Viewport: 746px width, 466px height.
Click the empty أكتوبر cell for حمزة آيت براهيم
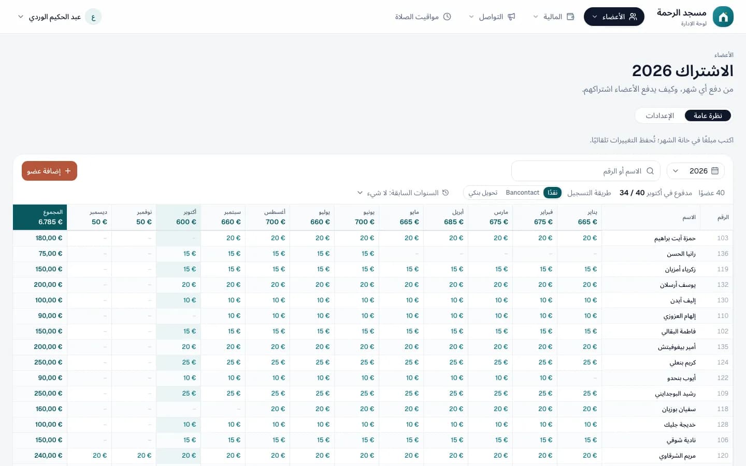coord(178,238)
